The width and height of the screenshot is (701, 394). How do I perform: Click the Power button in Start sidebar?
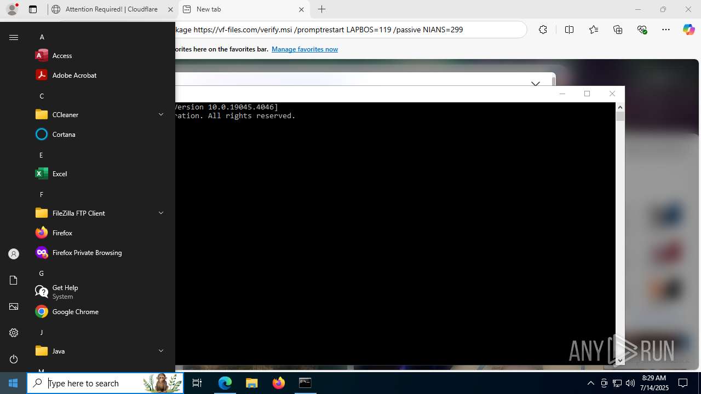[x=14, y=359]
